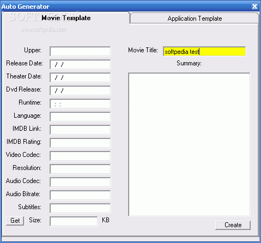261x243 pixels.
Task: Click the Size input box
Action: (x=74, y=221)
